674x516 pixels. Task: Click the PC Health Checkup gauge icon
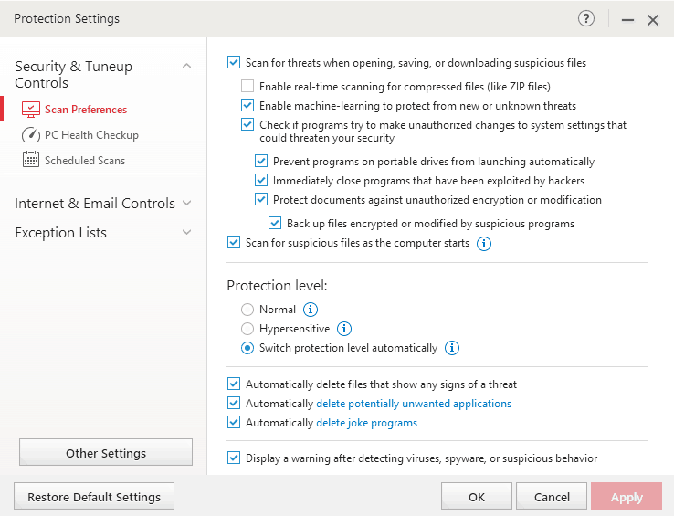click(31, 135)
